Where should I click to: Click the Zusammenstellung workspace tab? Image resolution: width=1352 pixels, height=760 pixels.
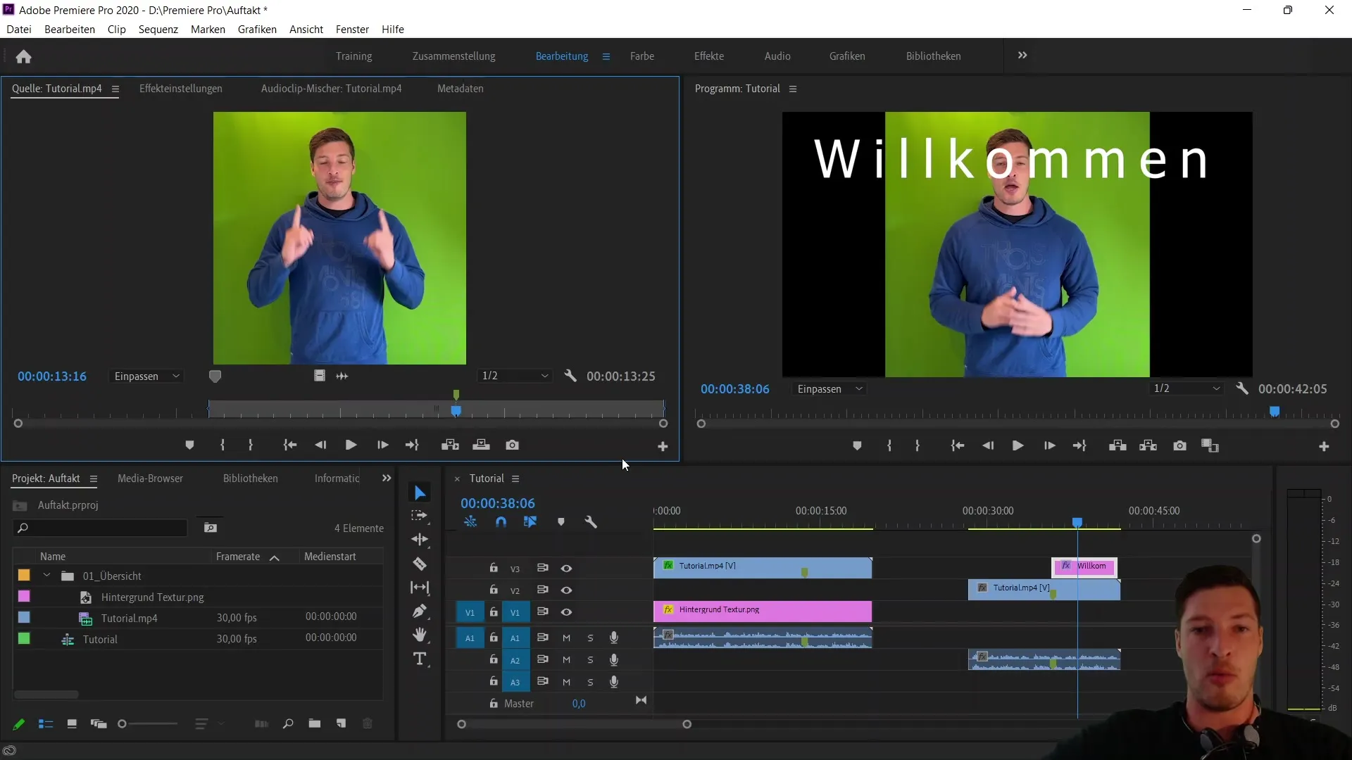454,56
